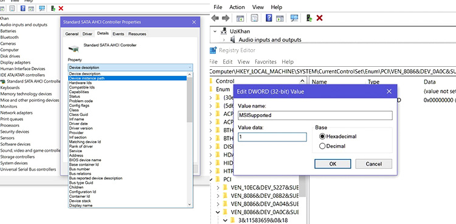Collapse the PCI registry key
Screen dimensions: 456x224
click(212, 179)
